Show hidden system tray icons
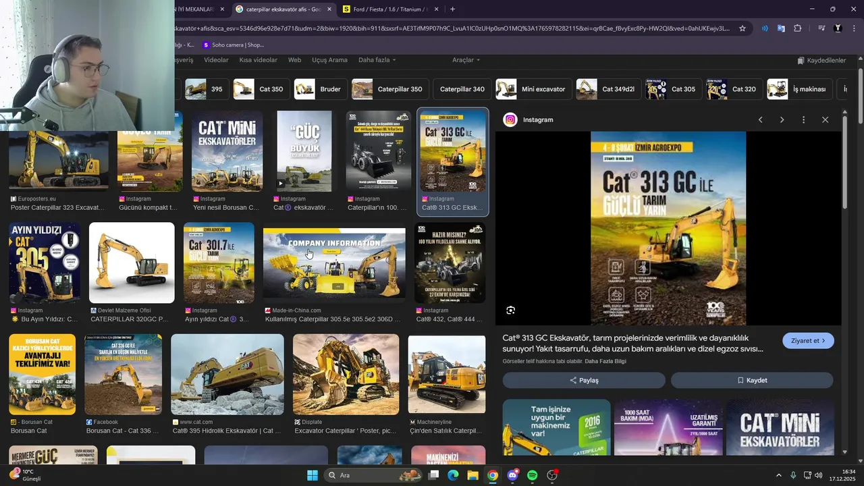The height and width of the screenshot is (486, 864). click(778, 475)
